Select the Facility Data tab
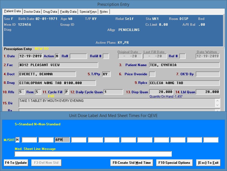The width and height of the screenshot is (227, 171). coord(68,12)
